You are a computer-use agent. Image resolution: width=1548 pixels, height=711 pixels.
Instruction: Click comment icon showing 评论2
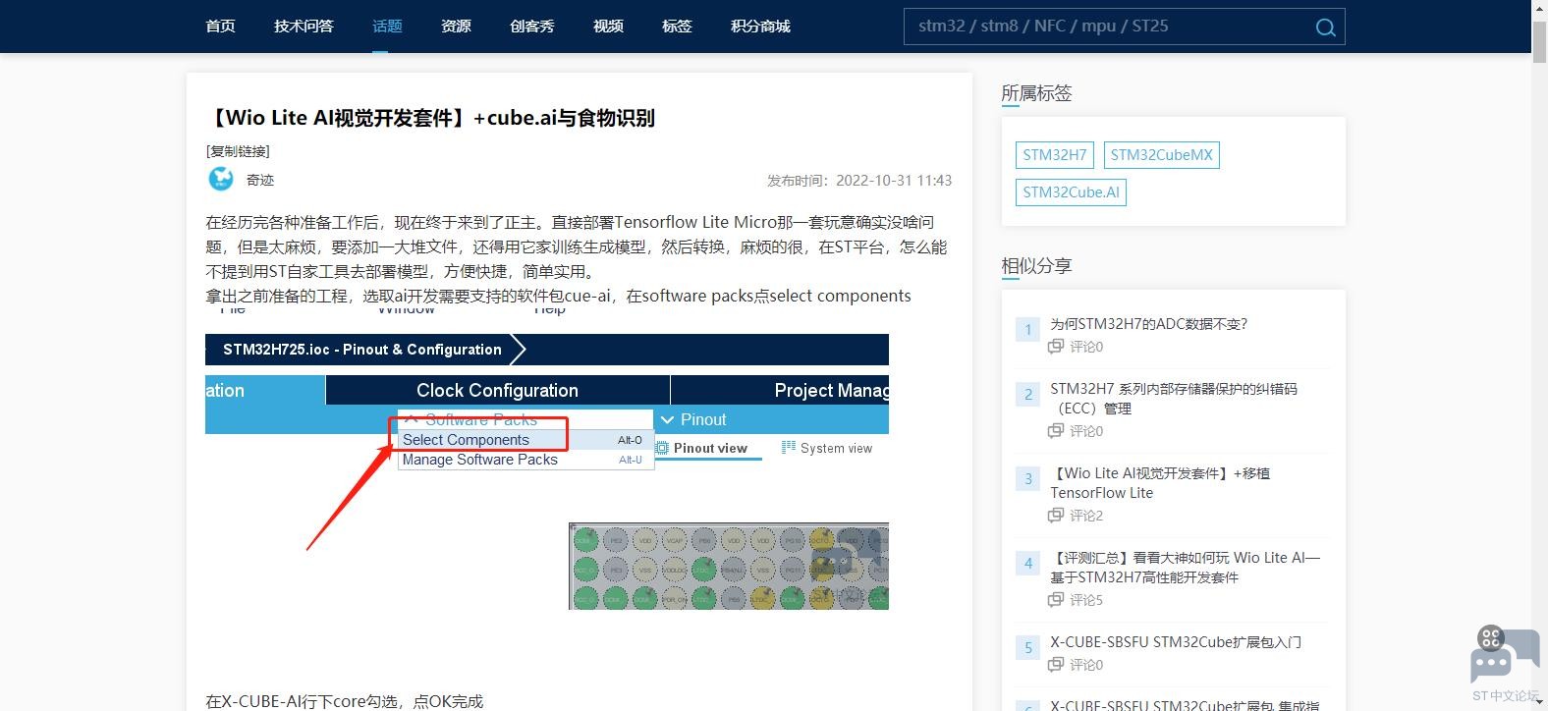[x=1056, y=515]
